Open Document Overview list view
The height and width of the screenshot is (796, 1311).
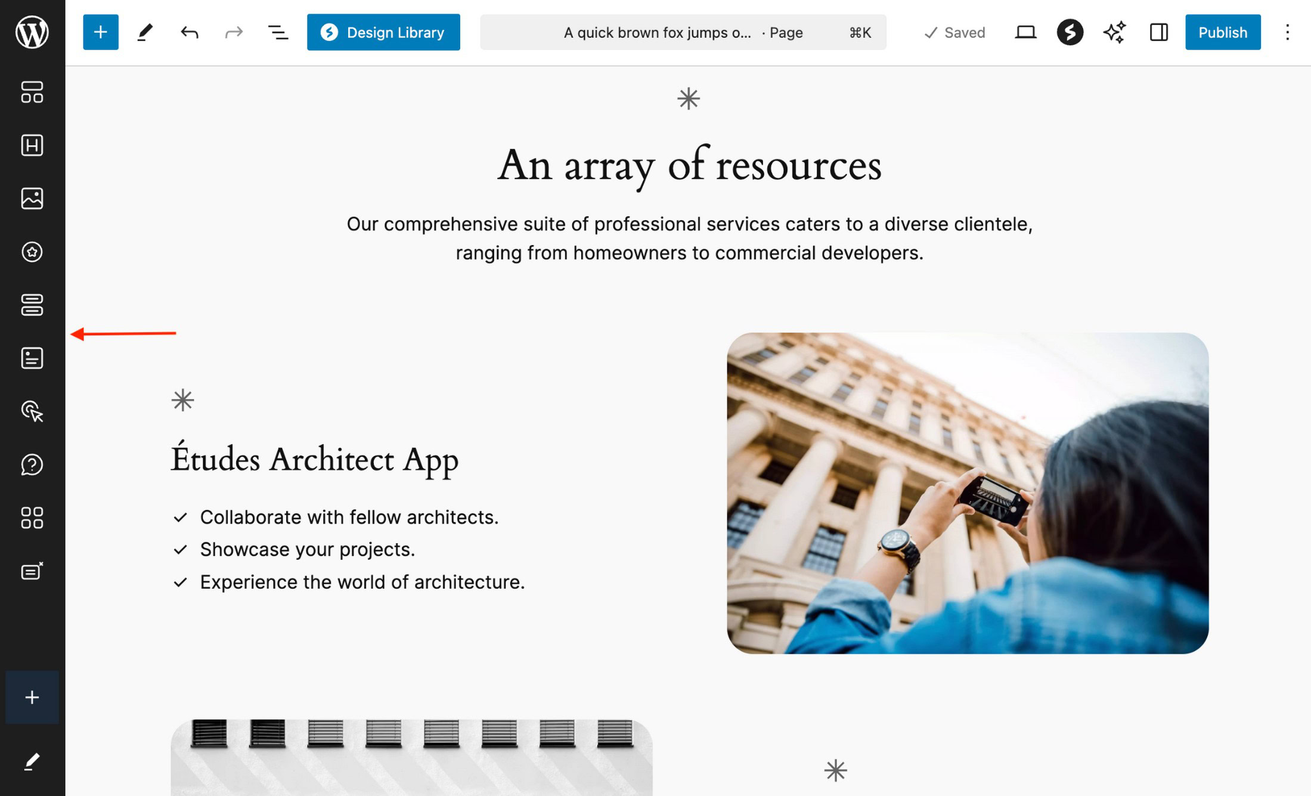[x=278, y=32]
